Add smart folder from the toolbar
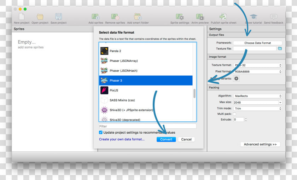The image size is (297, 180). point(138,19)
